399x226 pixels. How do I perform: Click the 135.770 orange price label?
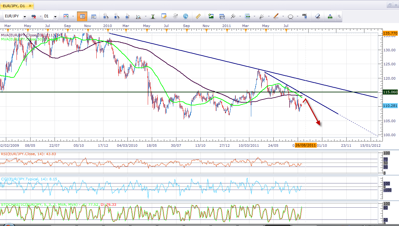click(390, 33)
